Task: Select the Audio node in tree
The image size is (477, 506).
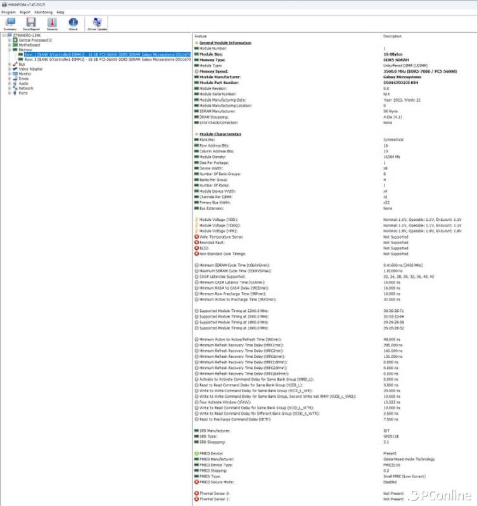Action: pos(23,83)
